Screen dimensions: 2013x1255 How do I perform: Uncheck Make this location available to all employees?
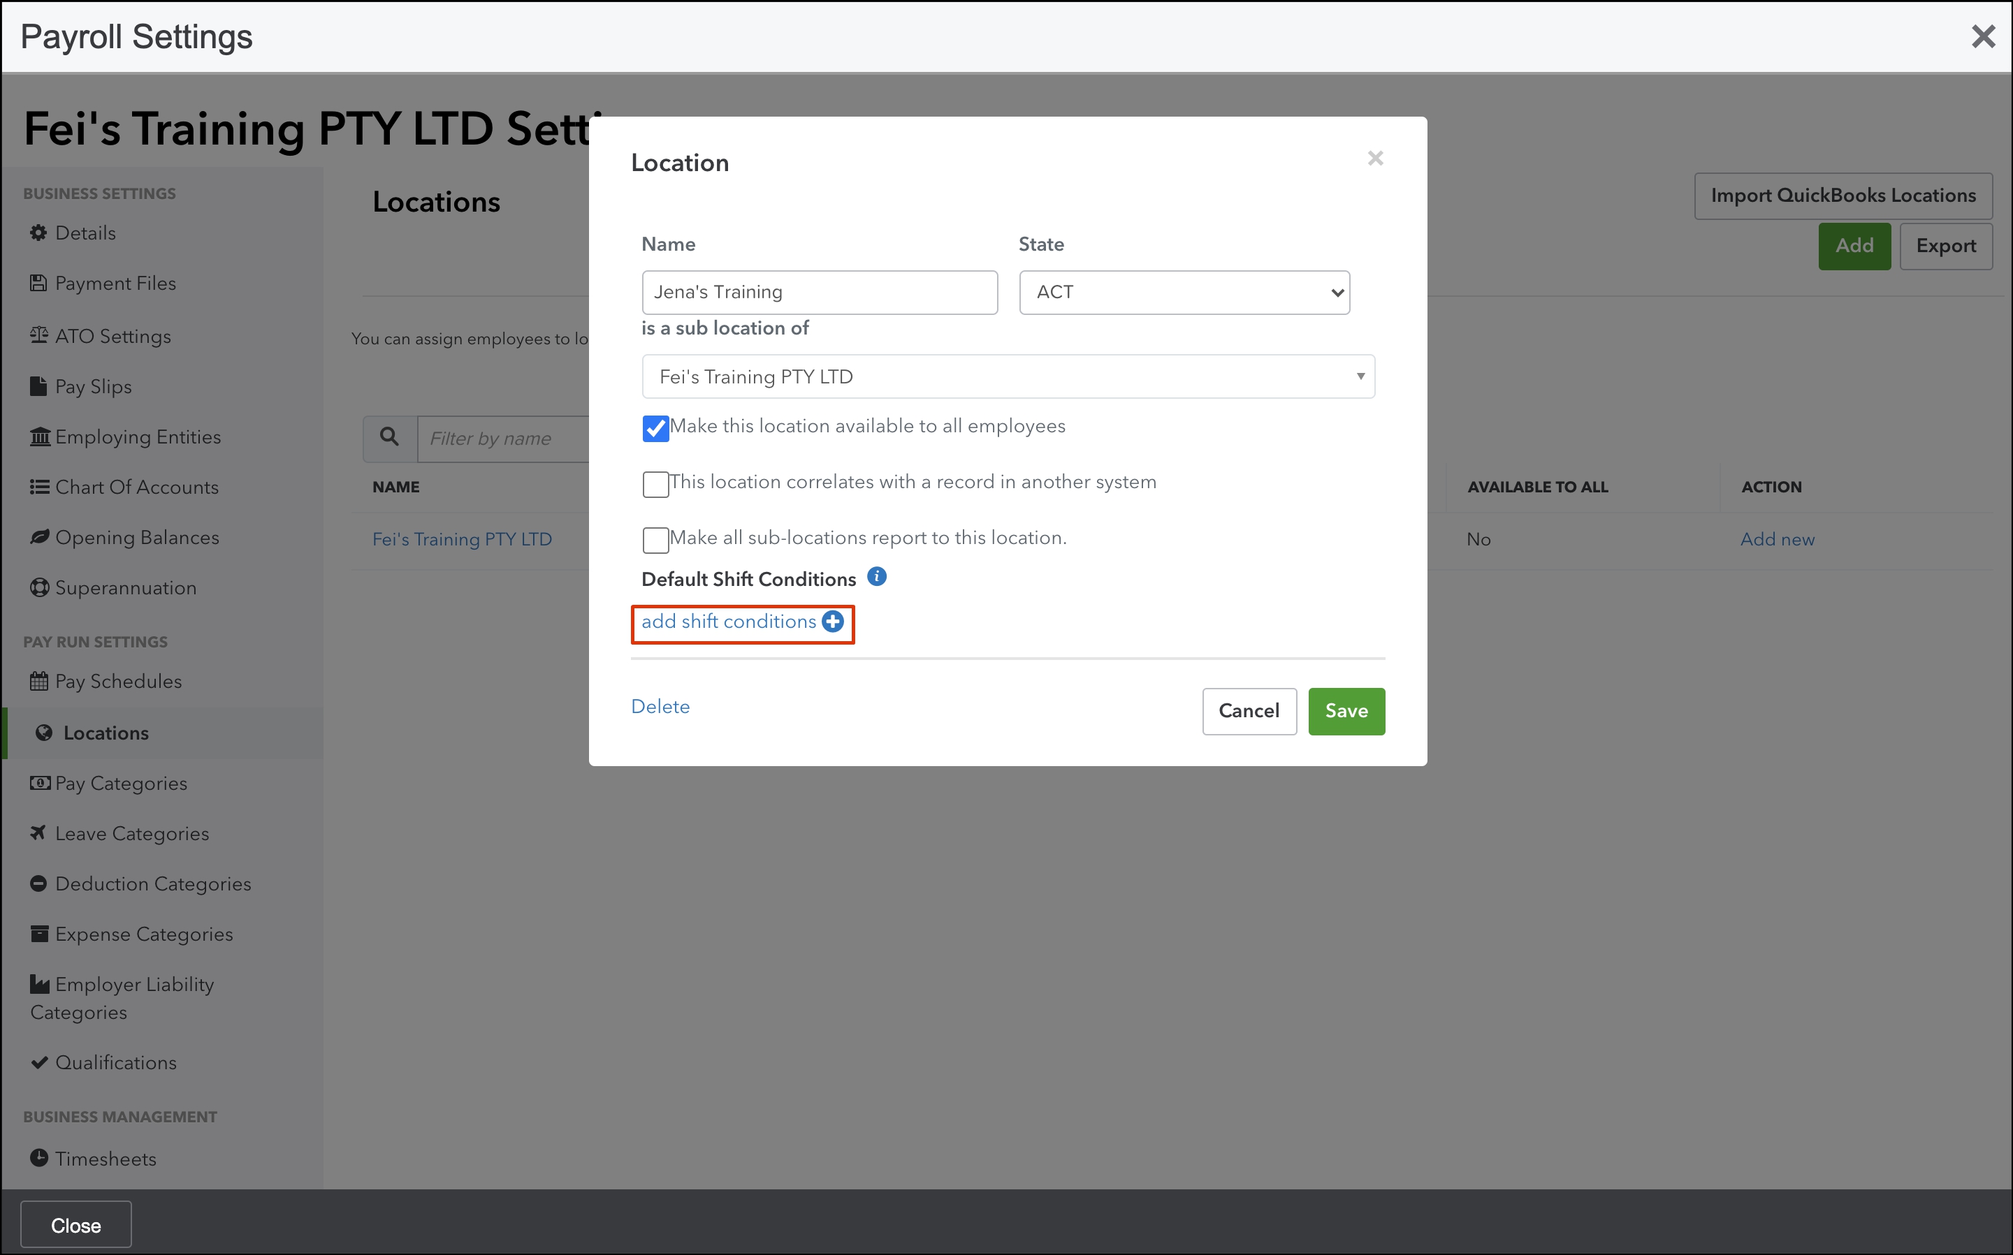coord(655,428)
